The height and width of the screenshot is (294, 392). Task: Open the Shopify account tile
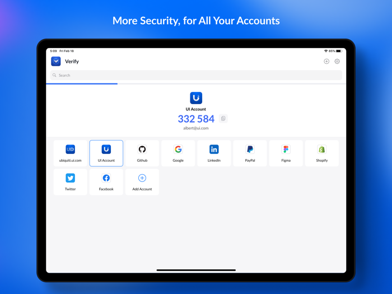pyautogui.click(x=322, y=153)
